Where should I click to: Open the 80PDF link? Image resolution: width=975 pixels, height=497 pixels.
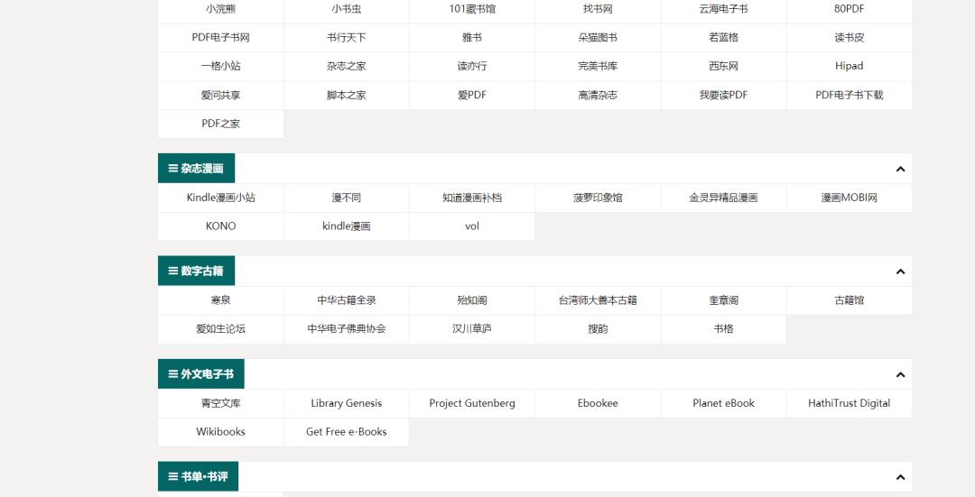(849, 9)
